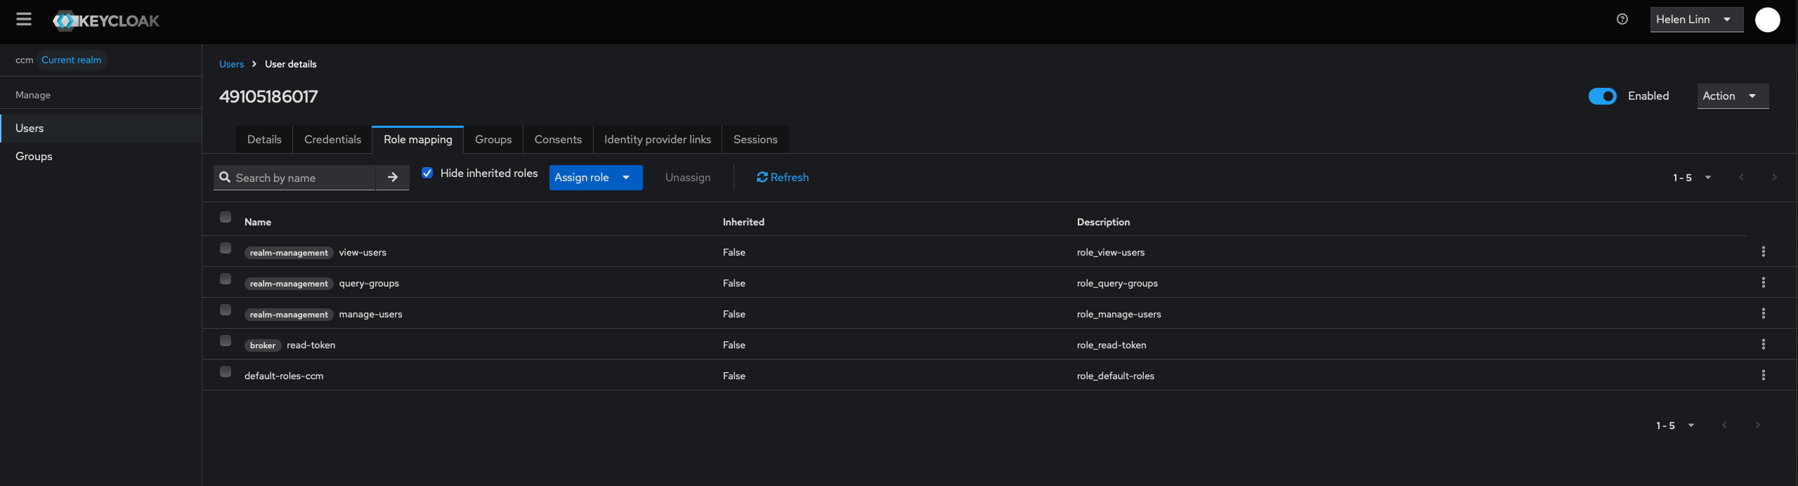Image resolution: width=1798 pixels, height=486 pixels.
Task: Click the Refresh button
Action: pyautogui.click(x=782, y=178)
